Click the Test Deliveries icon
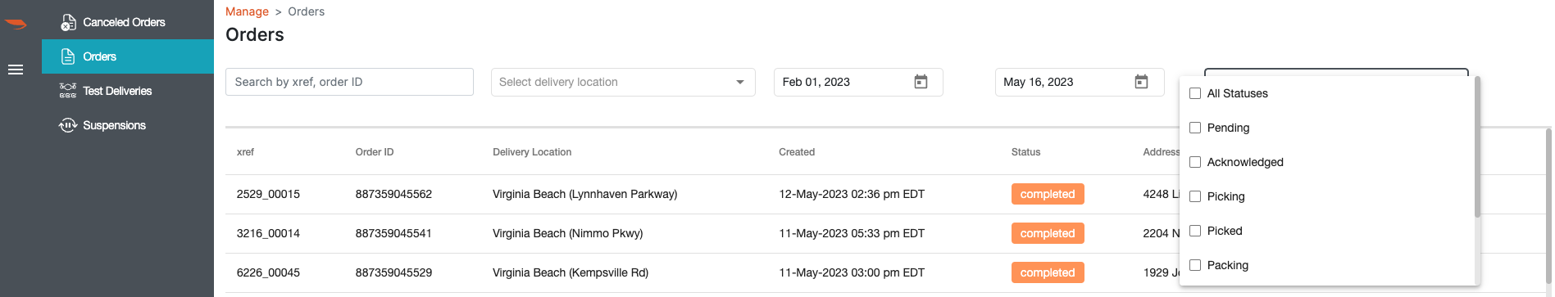 click(x=68, y=91)
